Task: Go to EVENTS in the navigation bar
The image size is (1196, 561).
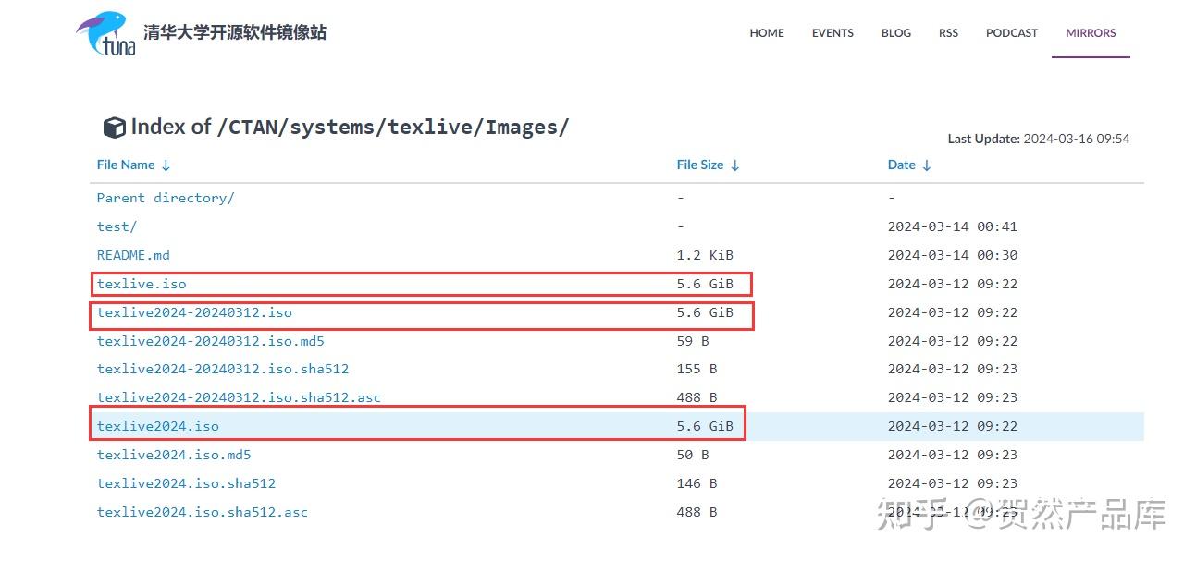Action: [832, 33]
